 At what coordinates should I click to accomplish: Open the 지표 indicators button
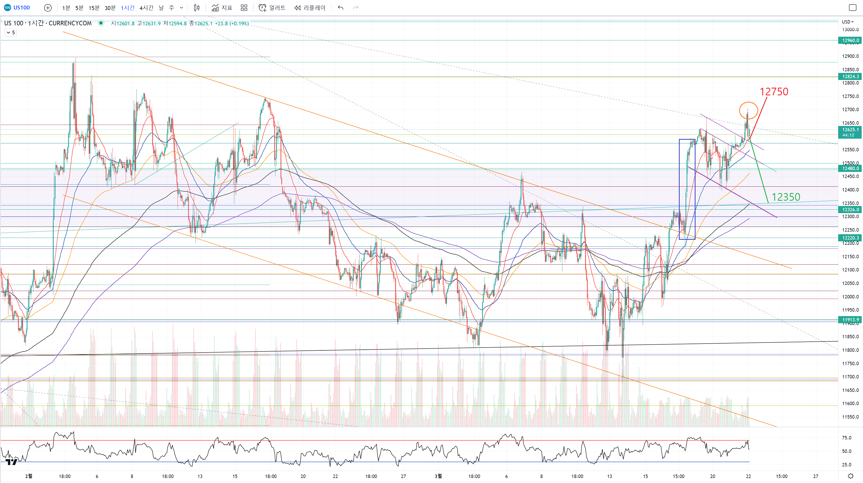coord(222,8)
